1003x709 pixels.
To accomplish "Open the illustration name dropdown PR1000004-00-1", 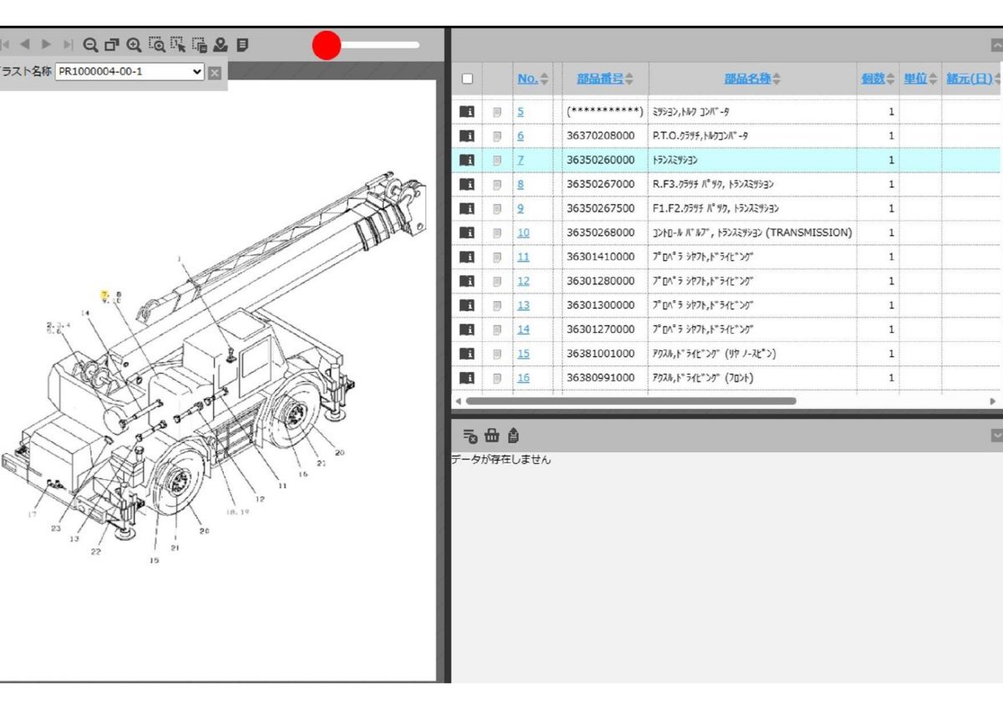I will point(130,72).
